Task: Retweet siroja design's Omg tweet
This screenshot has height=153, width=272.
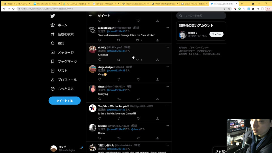Action: tap(119, 79)
